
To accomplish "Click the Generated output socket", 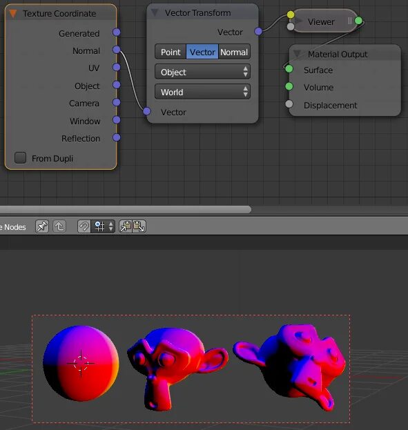I will pos(117,32).
